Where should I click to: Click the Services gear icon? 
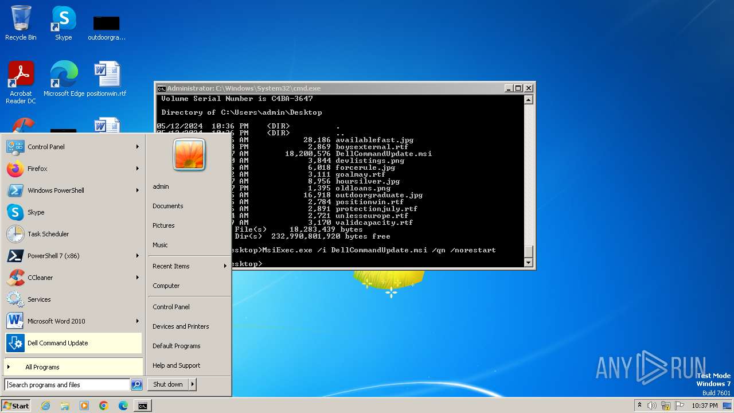pyautogui.click(x=15, y=299)
